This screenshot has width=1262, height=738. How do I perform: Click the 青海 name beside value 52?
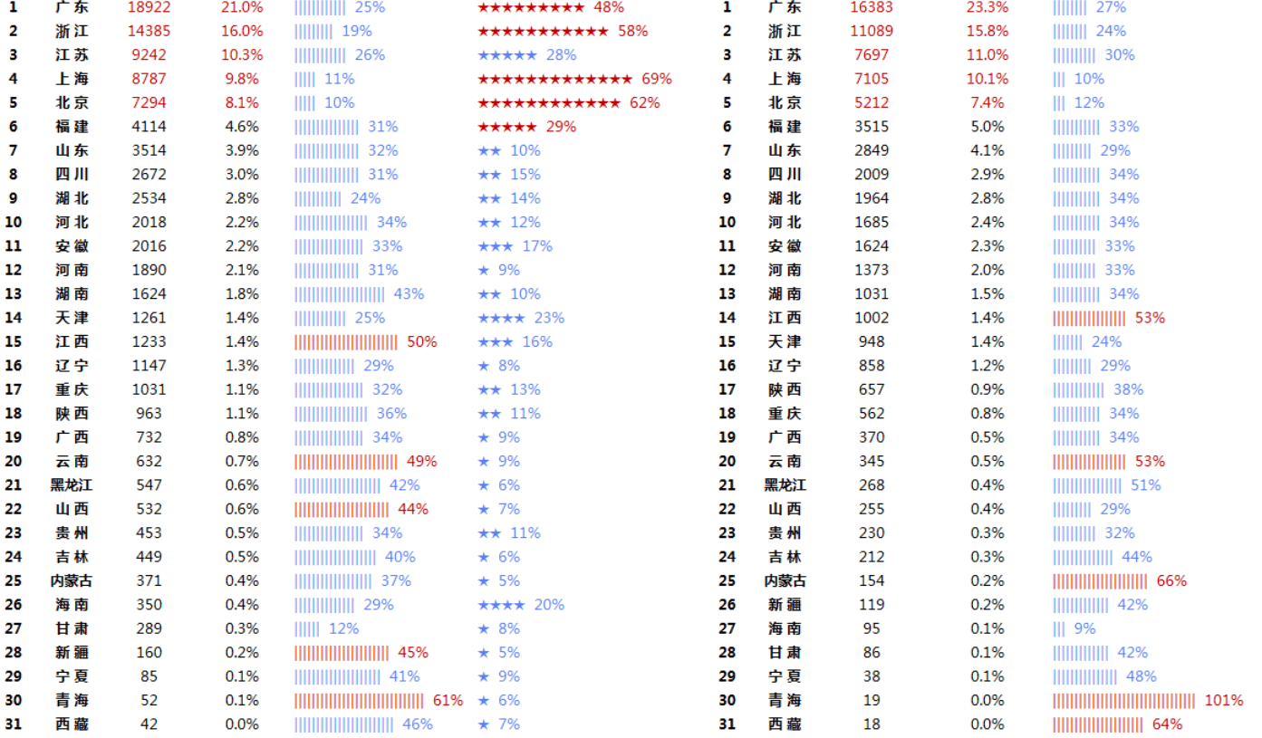coord(72,700)
